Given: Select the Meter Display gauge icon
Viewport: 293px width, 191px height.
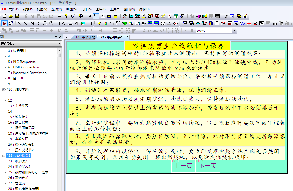Looking at the screenshot, I should click(x=217, y=23).
